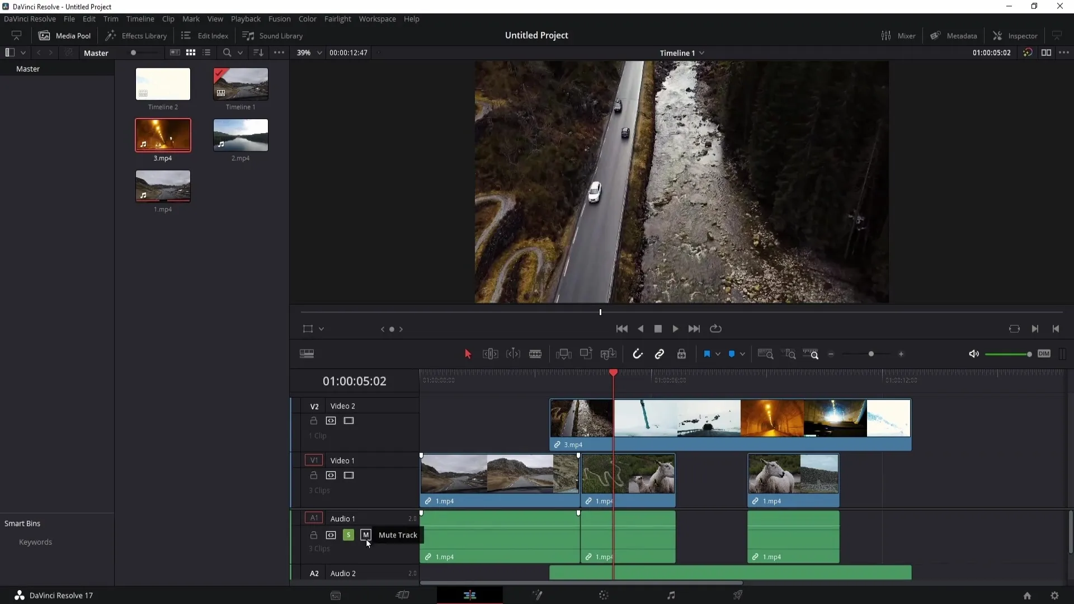1074x604 pixels.
Task: Toggle lock on Video 1 track
Action: pyautogui.click(x=313, y=475)
